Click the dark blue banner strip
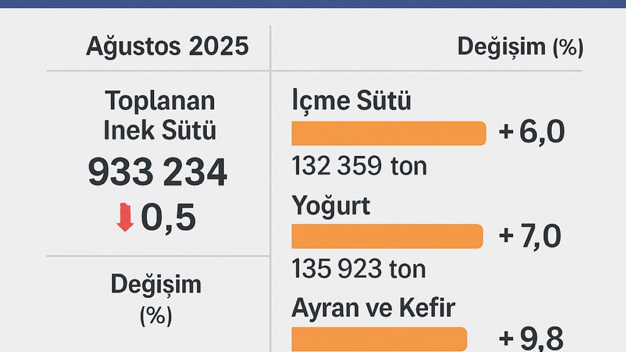626x352 pixels. pos(313,4)
